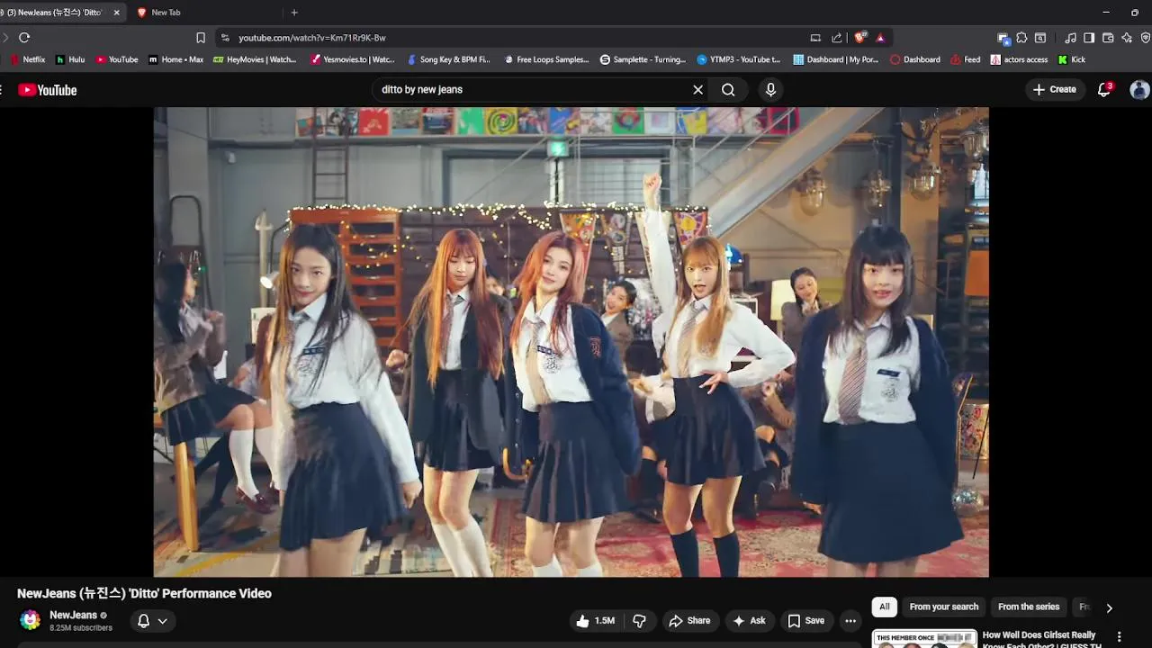The width and height of the screenshot is (1152, 648).
Task: Click the video player frame
Action: [x=571, y=342]
